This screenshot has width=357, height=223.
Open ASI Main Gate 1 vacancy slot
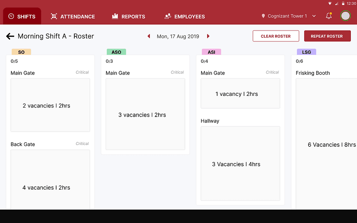click(240, 94)
